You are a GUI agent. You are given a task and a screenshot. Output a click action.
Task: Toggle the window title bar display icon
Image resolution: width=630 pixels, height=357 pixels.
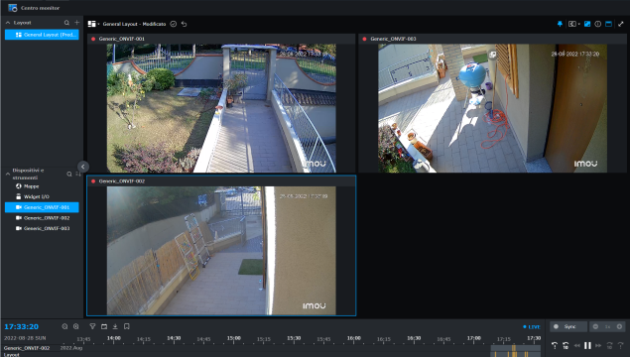click(x=609, y=24)
